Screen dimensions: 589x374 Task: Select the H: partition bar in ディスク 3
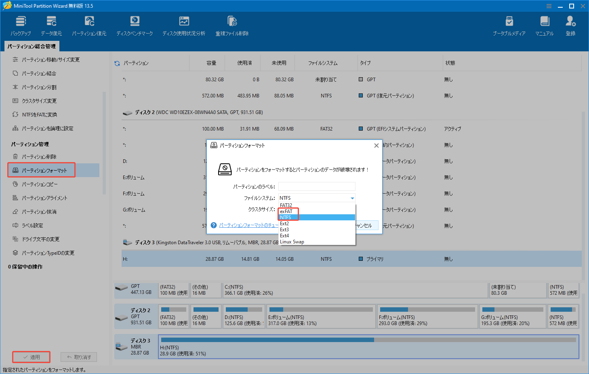tap(368, 347)
